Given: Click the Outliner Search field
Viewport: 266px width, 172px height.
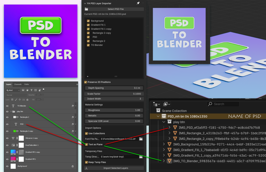Looking at the screenshot, I should pyautogui.click(x=223, y=104).
